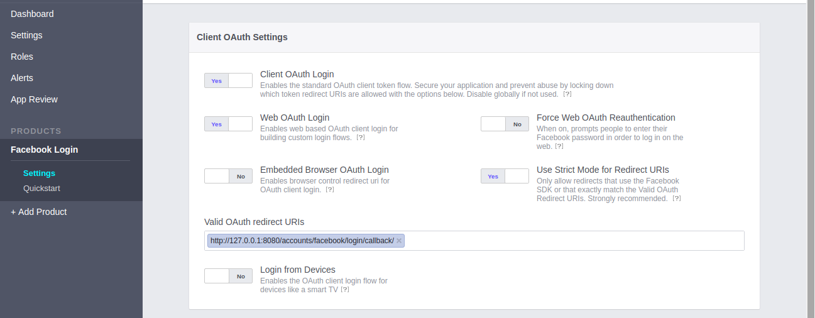Open help tooltip for Strict Mode Redirect URIs

pyautogui.click(x=677, y=198)
